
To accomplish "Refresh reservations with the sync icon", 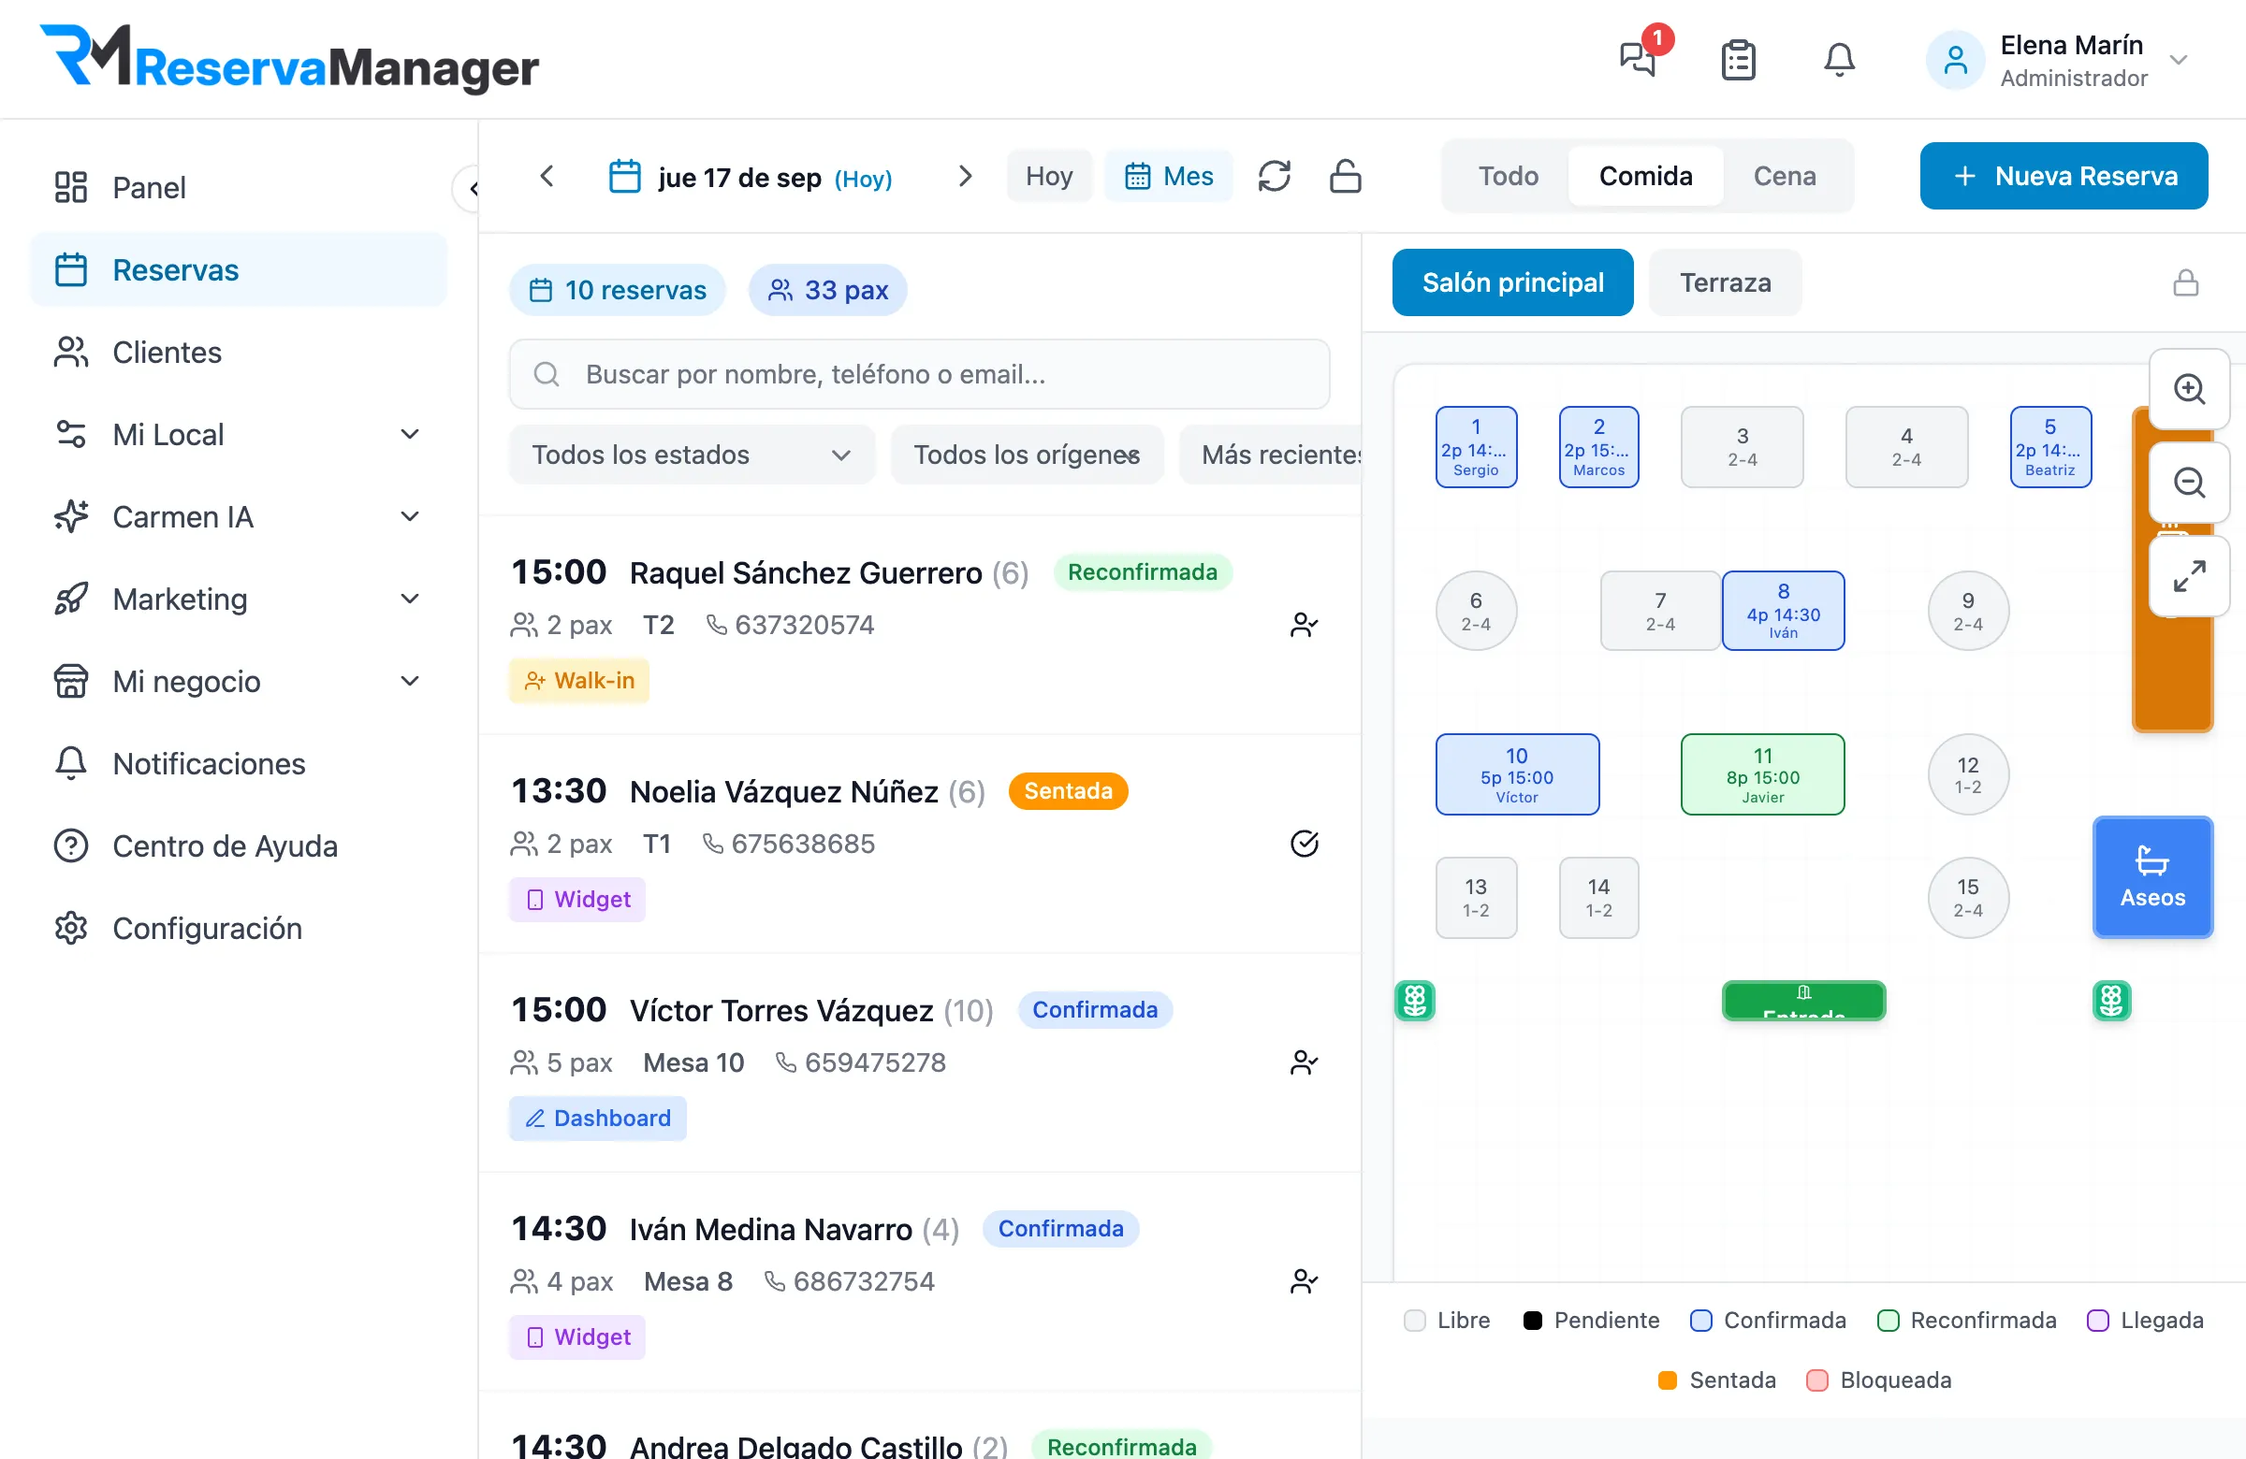I will click(1274, 176).
